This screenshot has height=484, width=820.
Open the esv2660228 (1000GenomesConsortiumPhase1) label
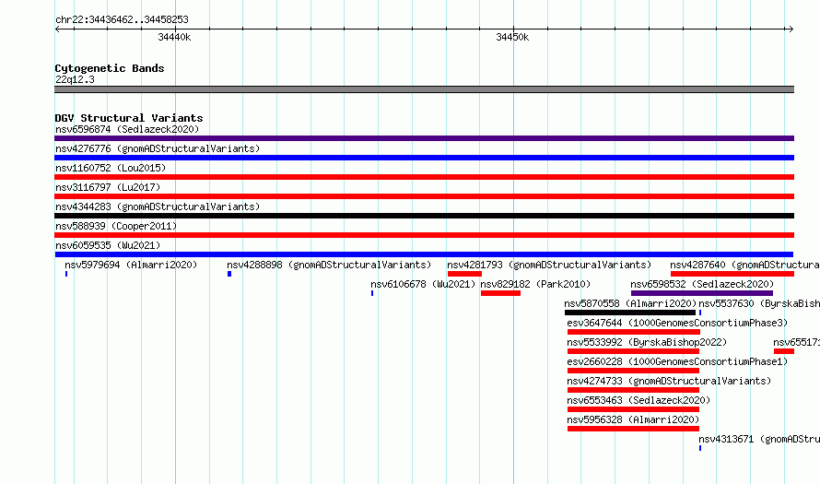coord(677,361)
